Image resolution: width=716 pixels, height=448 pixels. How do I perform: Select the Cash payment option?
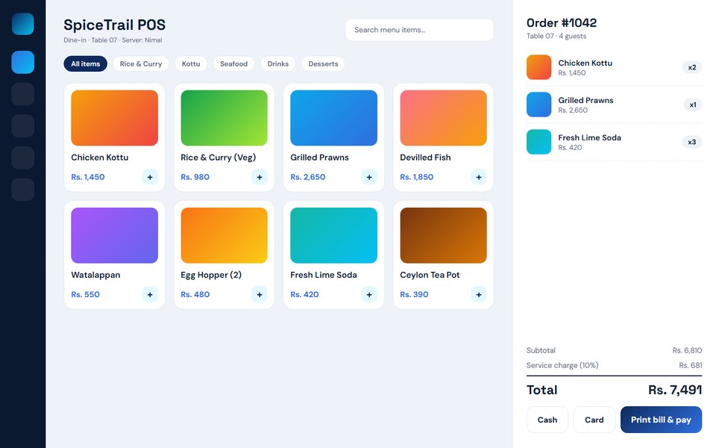[x=547, y=420]
